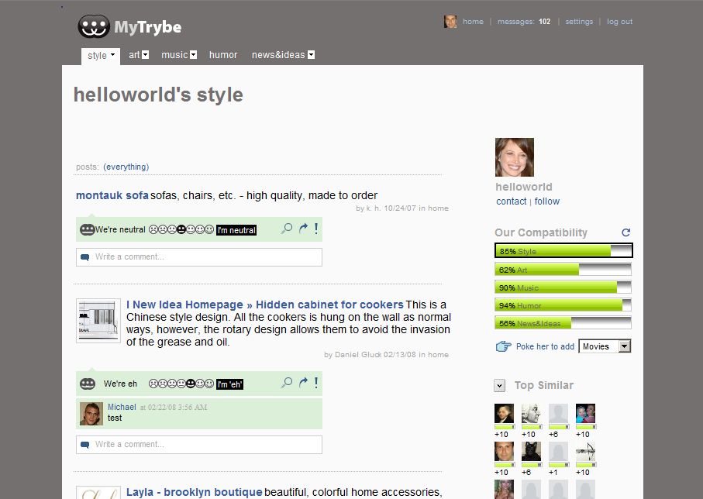Click comment box under Michael's test comment

(199, 444)
